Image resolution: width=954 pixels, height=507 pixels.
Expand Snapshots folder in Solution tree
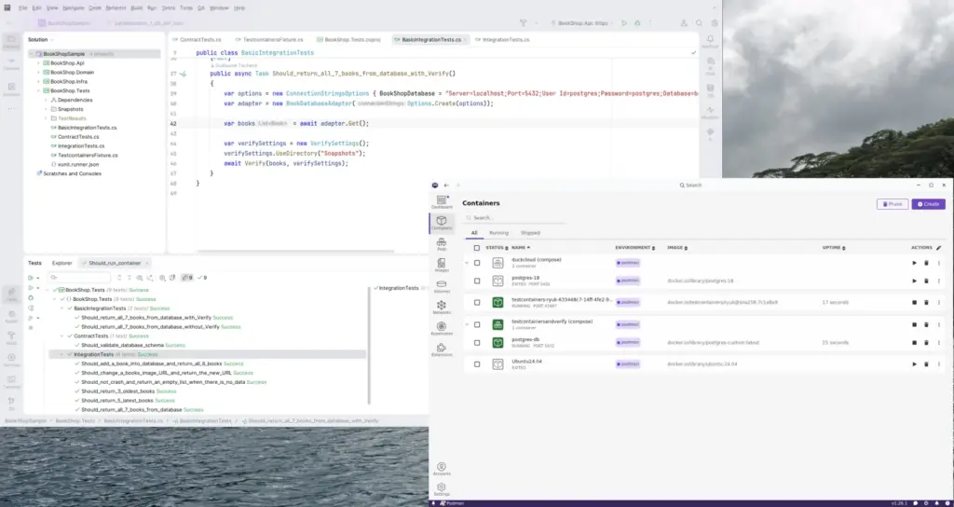tap(46, 109)
